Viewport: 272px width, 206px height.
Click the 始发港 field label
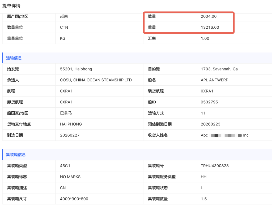point(13,69)
